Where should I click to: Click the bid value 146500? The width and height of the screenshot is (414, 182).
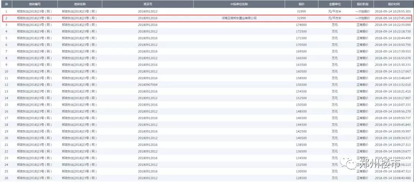(x=301, y=118)
